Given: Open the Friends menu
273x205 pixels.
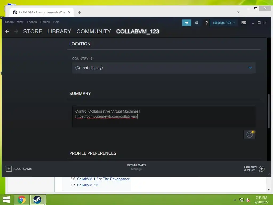Looking at the screenshot, I should click(x=32, y=22).
